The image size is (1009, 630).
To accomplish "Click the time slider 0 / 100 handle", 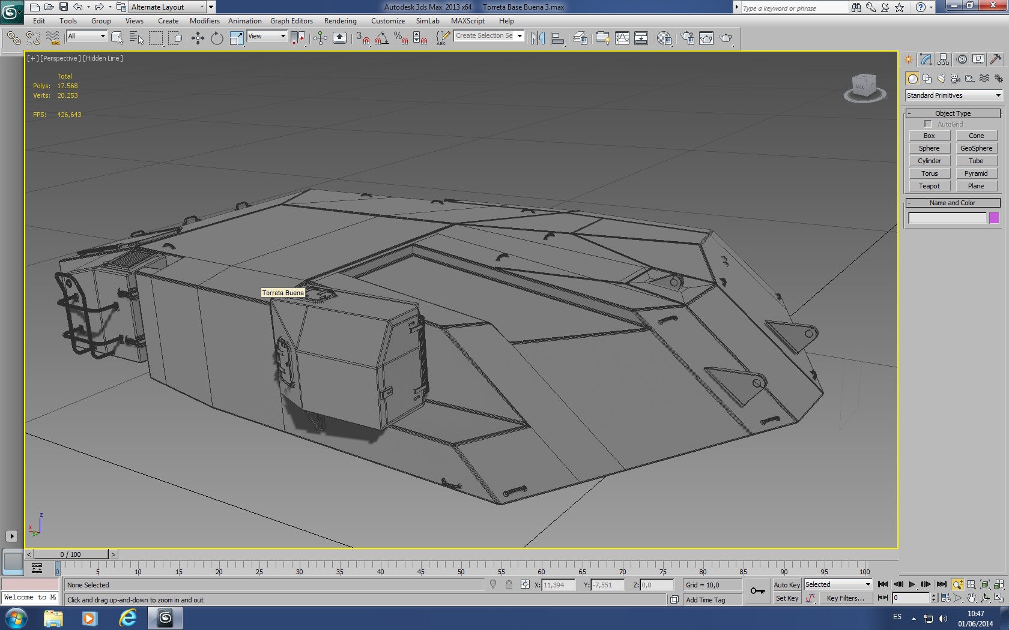I will pos(71,554).
